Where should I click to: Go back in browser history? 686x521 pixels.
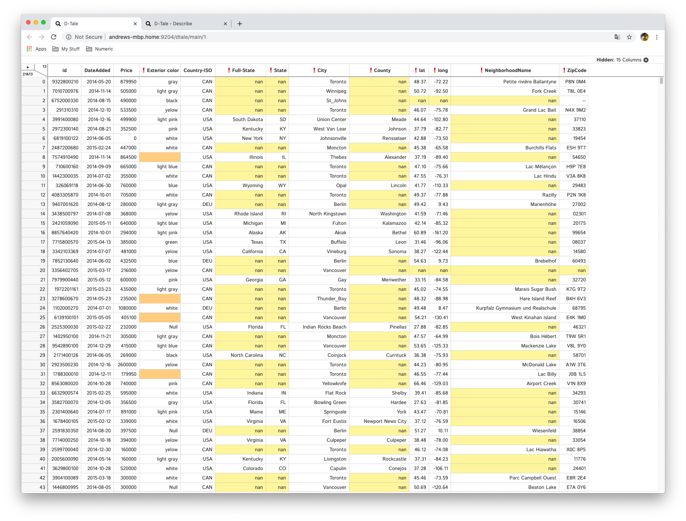coord(29,37)
